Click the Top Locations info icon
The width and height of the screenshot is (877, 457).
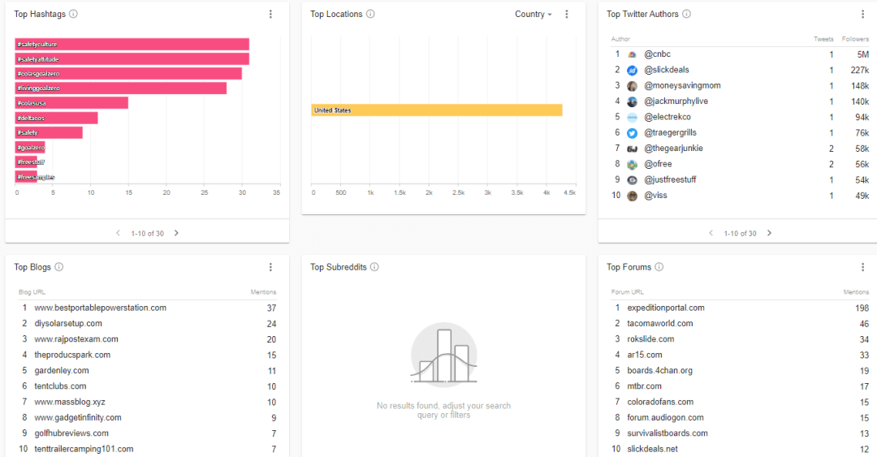pos(370,14)
